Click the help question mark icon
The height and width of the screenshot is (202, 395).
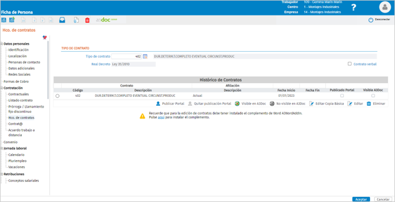point(354,8)
